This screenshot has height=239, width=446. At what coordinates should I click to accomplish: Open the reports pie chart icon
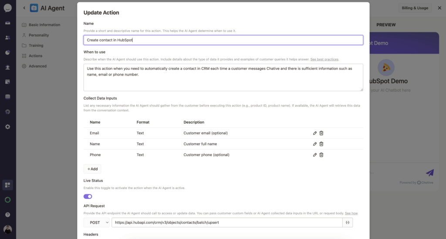pyautogui.click(x=8, y=52)
